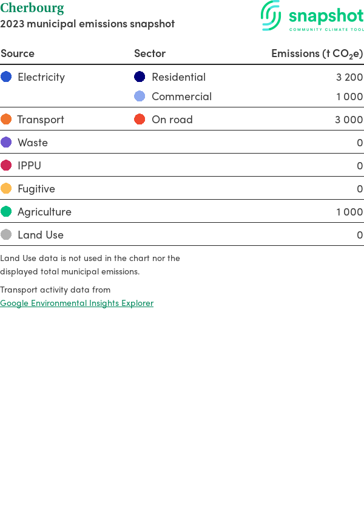
Task: Click the Sector column header
Action: [x=150, y=53]
